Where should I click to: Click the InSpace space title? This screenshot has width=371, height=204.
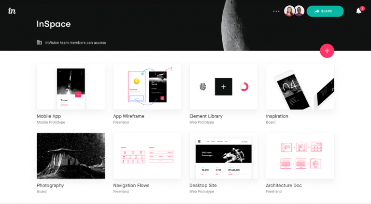(54, 24)
